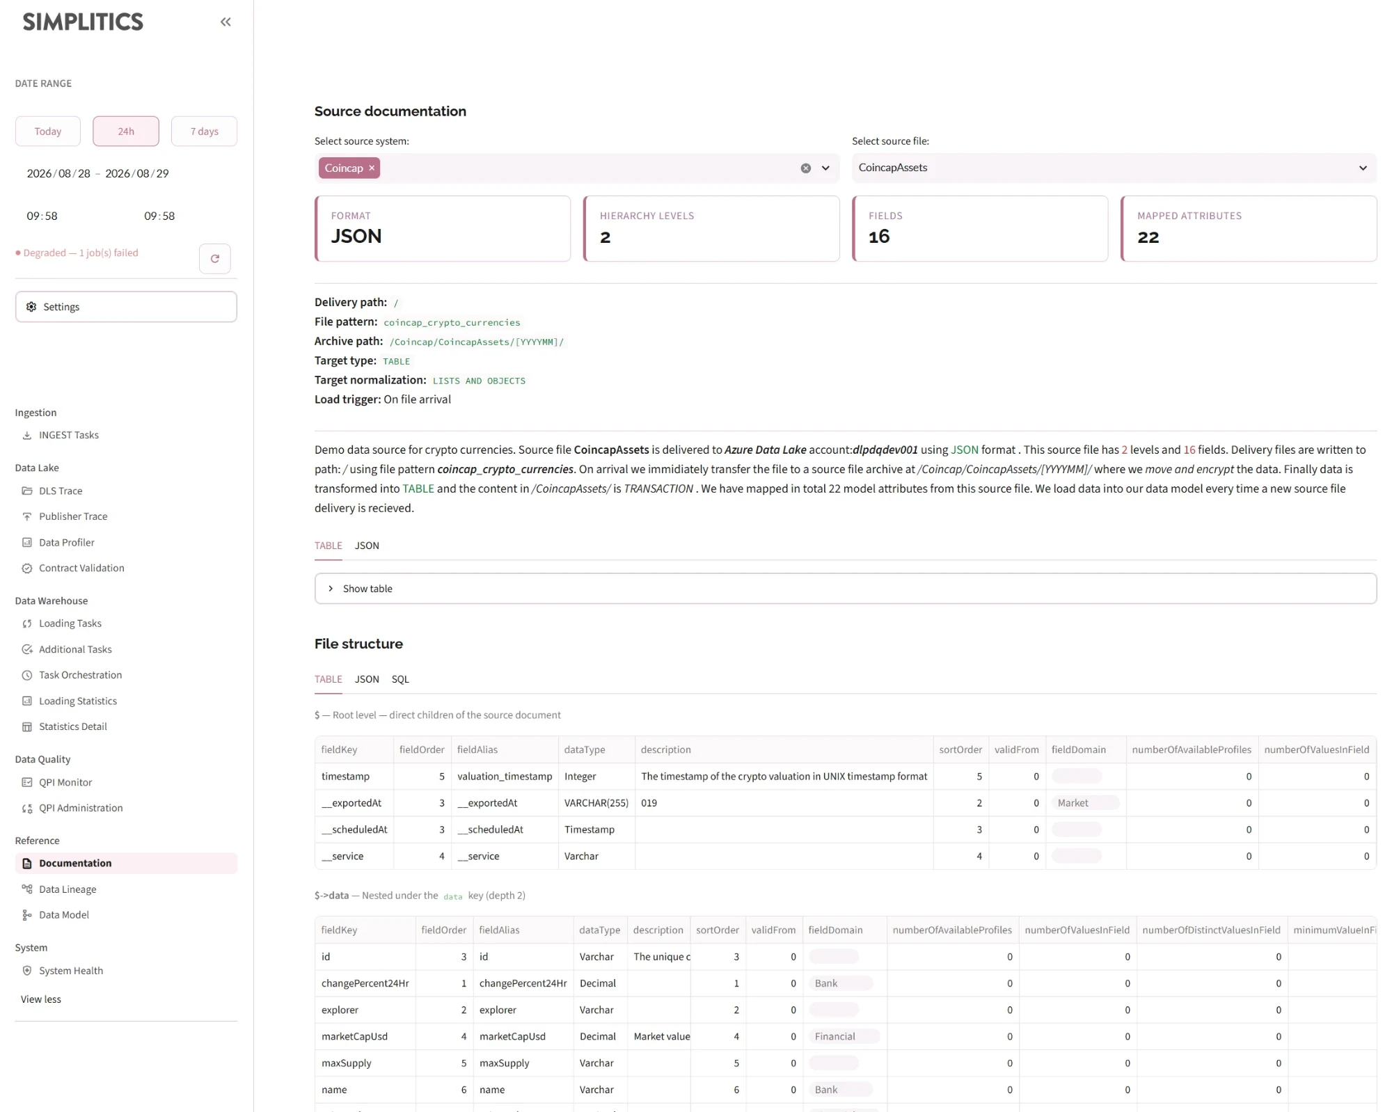Click the System Health shield icon
Image resolution: width=1392 pixels, height=1112 pixels.
click(x=27, y=971)
